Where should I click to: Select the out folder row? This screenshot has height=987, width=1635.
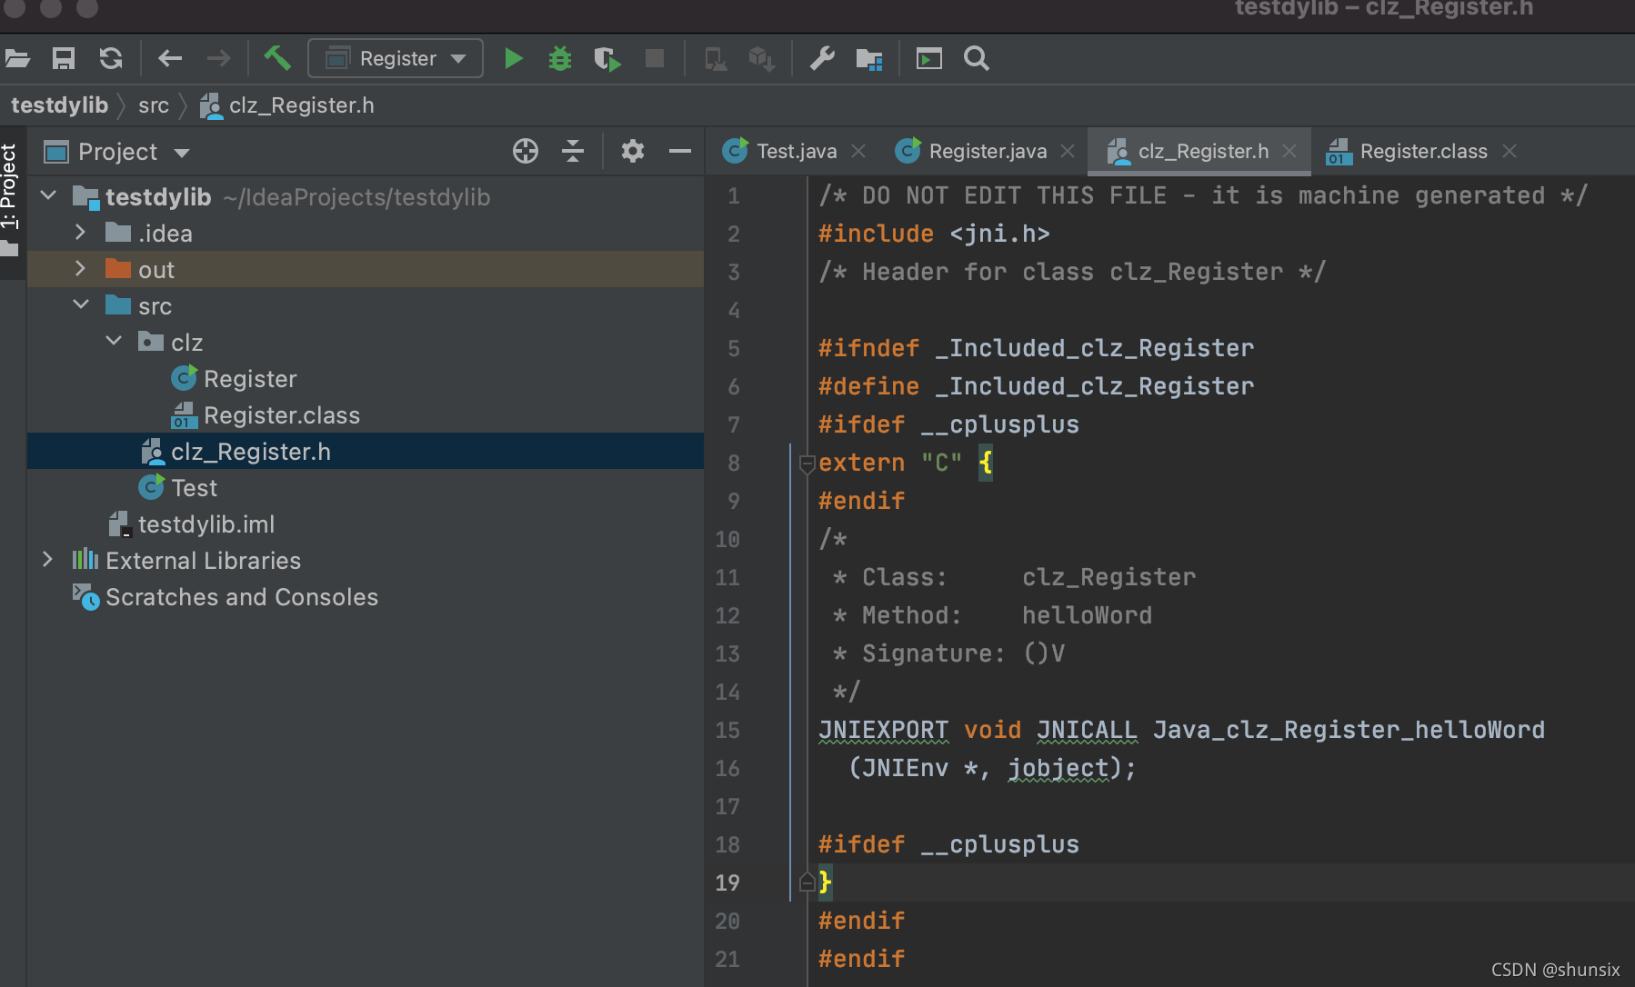[366, 269]
